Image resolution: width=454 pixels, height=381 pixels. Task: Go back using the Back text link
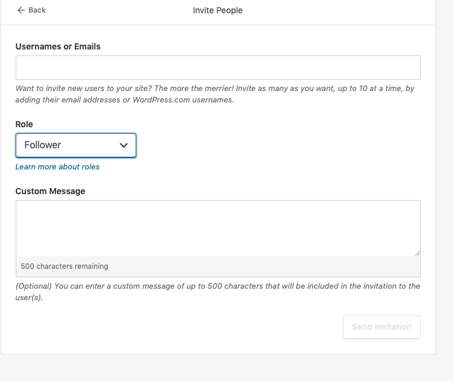(x=37, y=10)
